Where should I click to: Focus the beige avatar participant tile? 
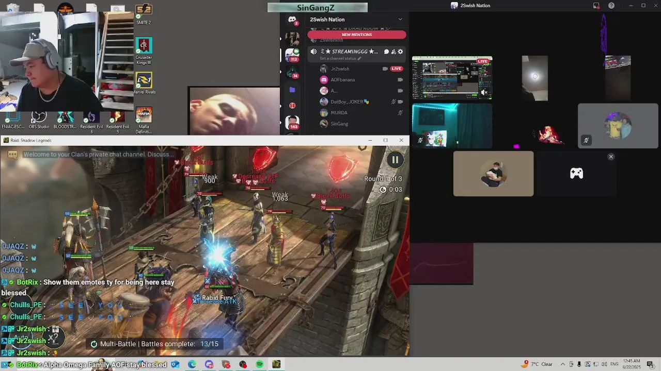pos(493,174)
